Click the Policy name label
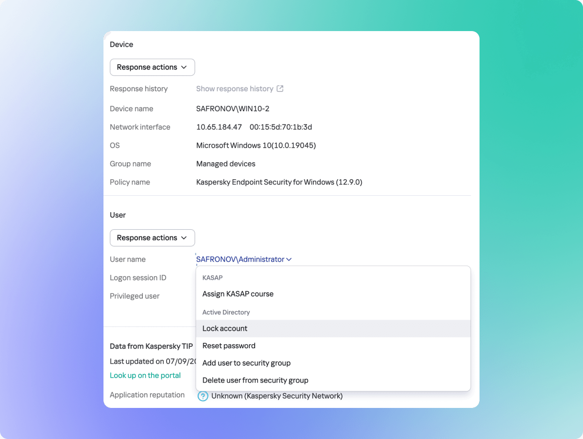The height and width of the screenshot is (439, 583). 130,183
